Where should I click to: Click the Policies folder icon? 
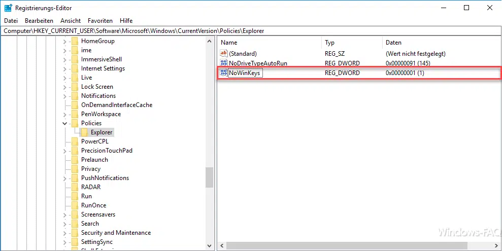(x=75, y=123)
